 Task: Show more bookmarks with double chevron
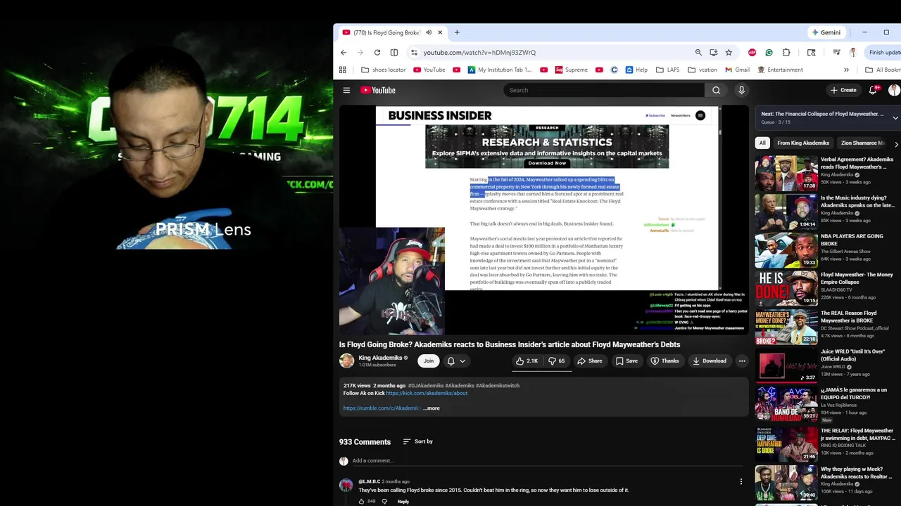tap(846, 70)
